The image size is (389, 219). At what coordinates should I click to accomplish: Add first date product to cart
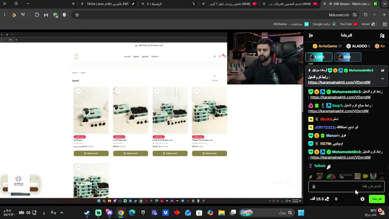coord(91,153)
